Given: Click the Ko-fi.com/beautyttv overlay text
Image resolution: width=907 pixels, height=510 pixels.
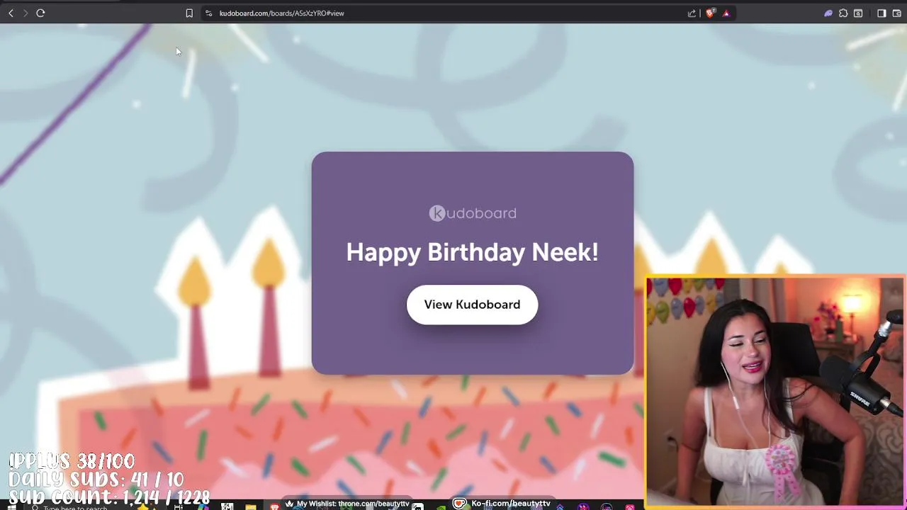Looking at the screenshot, I should point(511,504).
